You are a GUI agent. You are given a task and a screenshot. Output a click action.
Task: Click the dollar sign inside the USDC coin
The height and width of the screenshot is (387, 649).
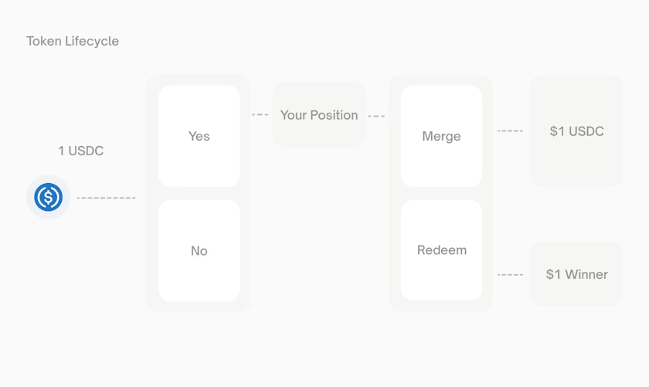[x=48, y=198]
